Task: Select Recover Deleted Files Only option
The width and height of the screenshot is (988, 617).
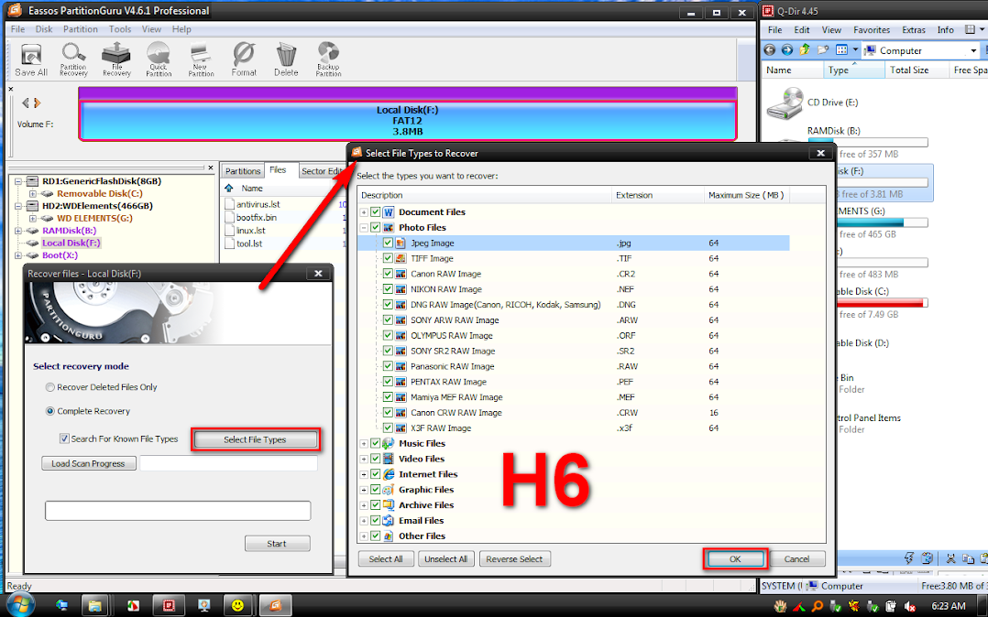Action: click(x=49, y=387)
